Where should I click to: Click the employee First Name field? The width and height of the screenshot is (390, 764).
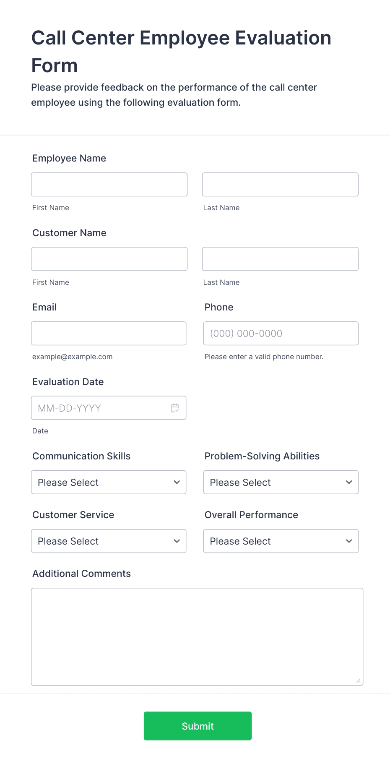pyautogui.click(x=109, y=184)
